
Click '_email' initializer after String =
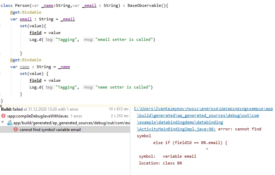pyautogui.click(x=68, y=19)
